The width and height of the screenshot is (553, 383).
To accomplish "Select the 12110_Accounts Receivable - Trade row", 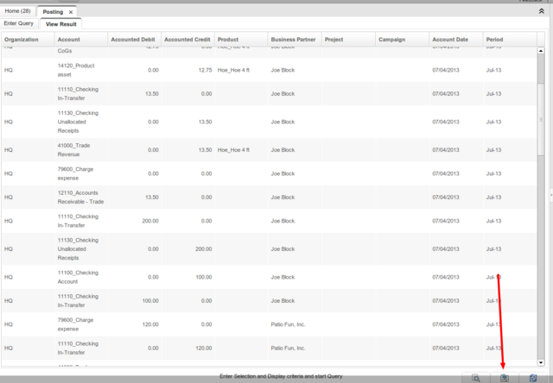I will tap(79, 197).
